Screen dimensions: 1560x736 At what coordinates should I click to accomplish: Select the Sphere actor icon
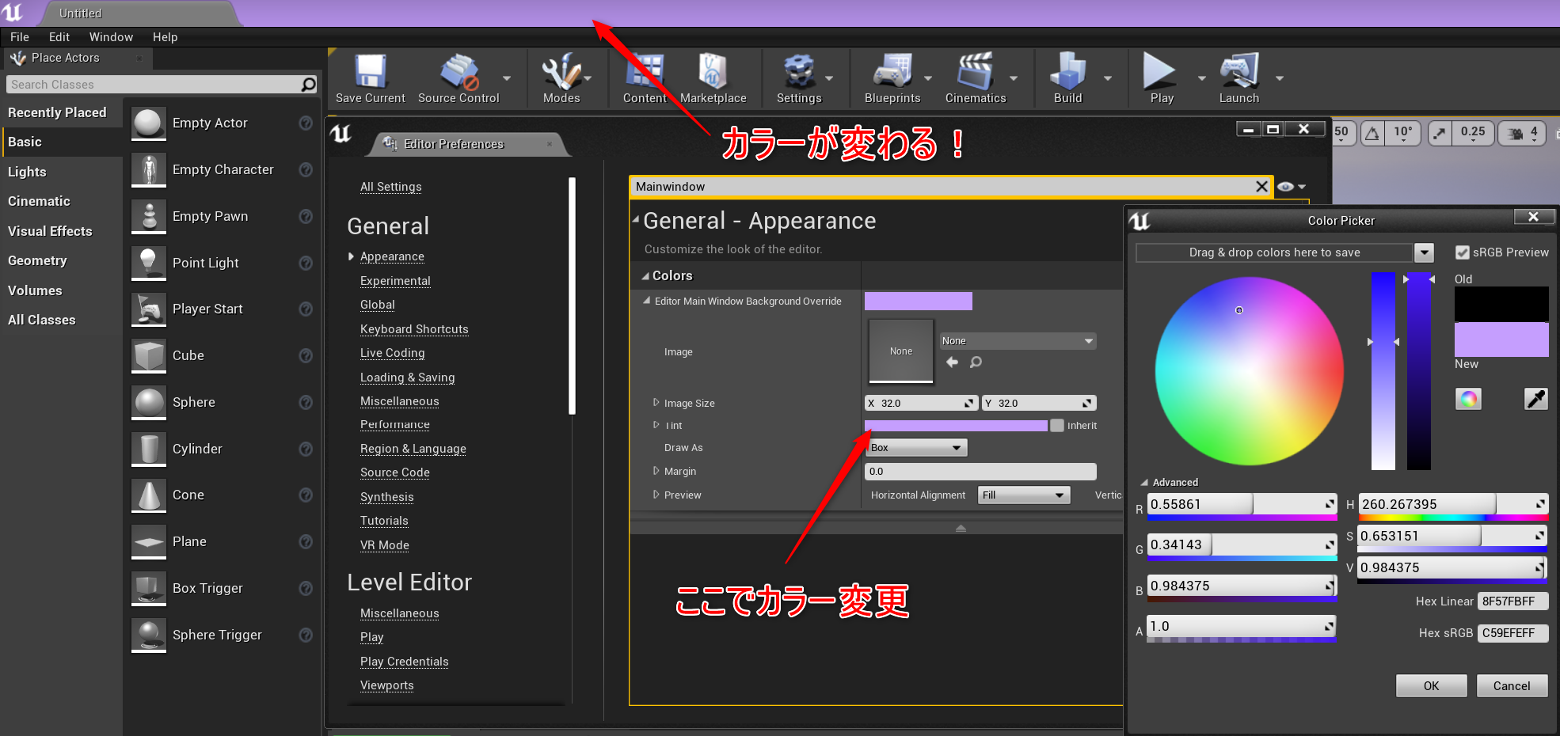[x=149, y=402]
